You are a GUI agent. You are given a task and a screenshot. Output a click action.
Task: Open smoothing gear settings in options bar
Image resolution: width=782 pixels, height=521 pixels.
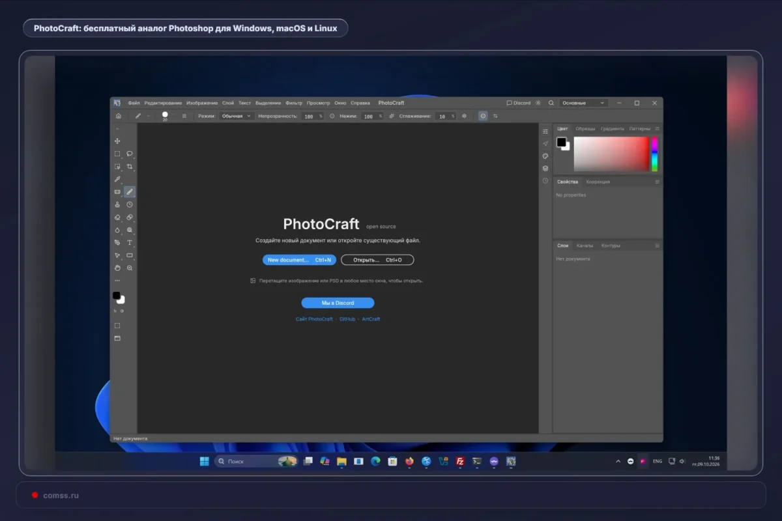coord(464,116)
